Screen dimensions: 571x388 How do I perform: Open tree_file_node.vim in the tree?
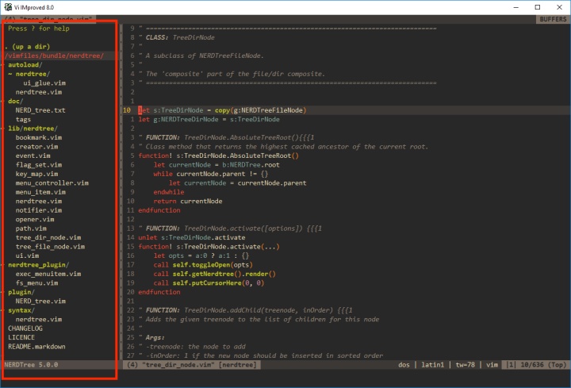50,247
